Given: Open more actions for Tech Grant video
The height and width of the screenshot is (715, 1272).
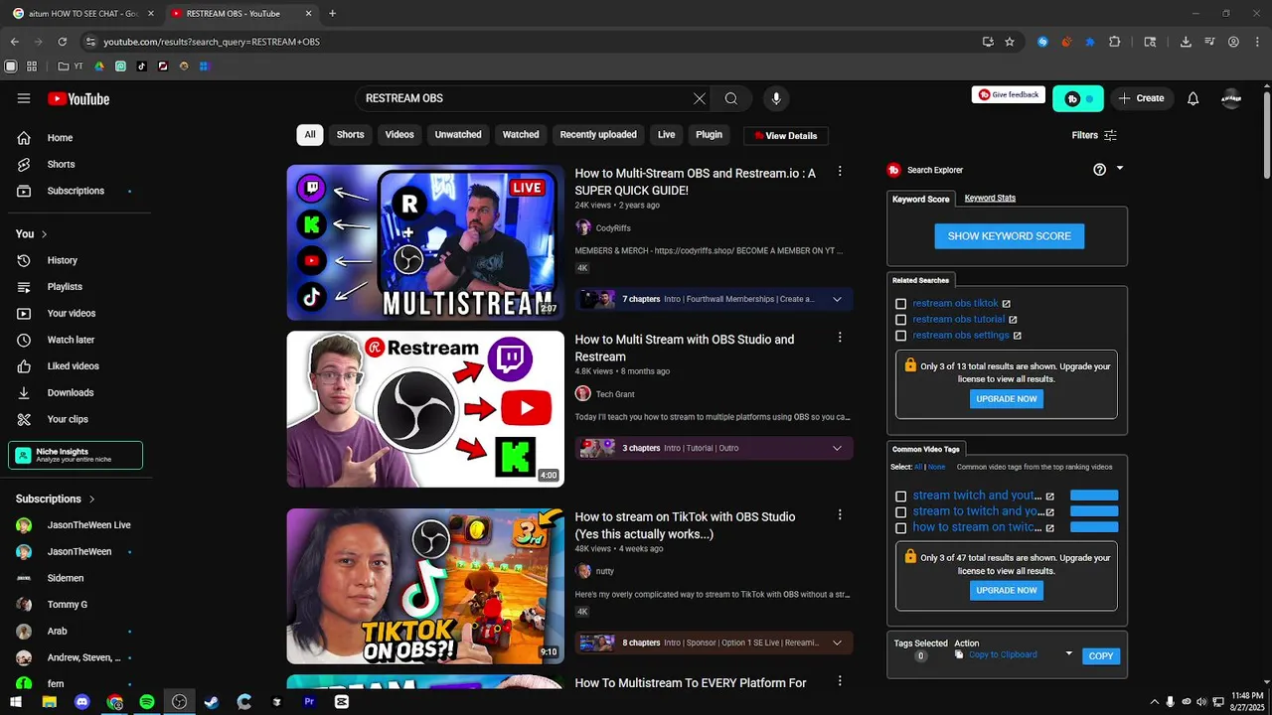Looking at the screenshot, I should click(840, 338).
